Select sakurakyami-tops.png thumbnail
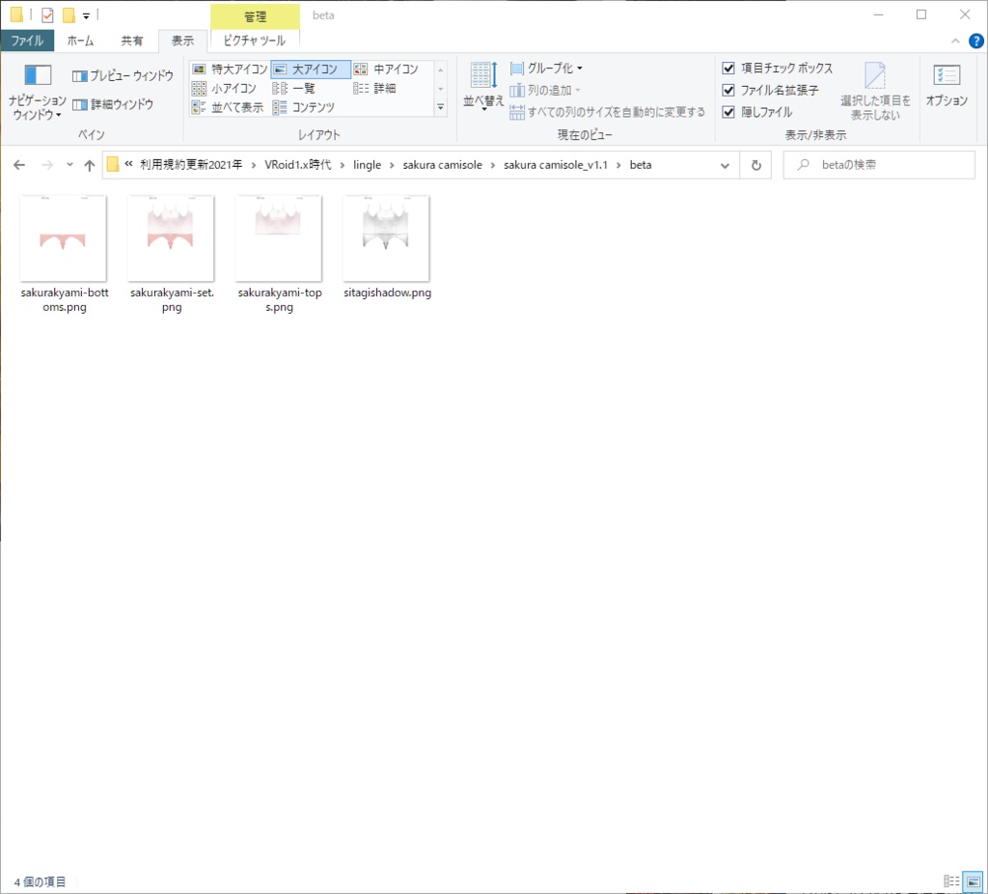The width and height of the screenshot is (988, 894). pos(279,238)
